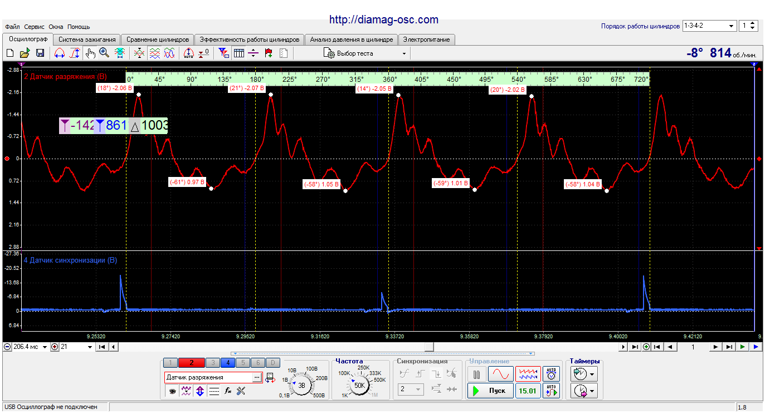Click the overlay channels waveform icon
This screenshot has width=770, height=414.
click(x=139, y=53)
